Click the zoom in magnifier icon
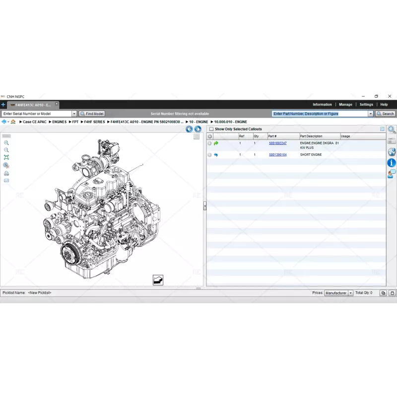 (6, 142)
